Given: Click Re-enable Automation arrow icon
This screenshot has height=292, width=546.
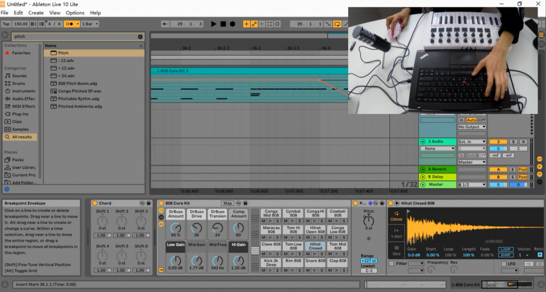Looking at the screenshot, I should tap(262, 24).
